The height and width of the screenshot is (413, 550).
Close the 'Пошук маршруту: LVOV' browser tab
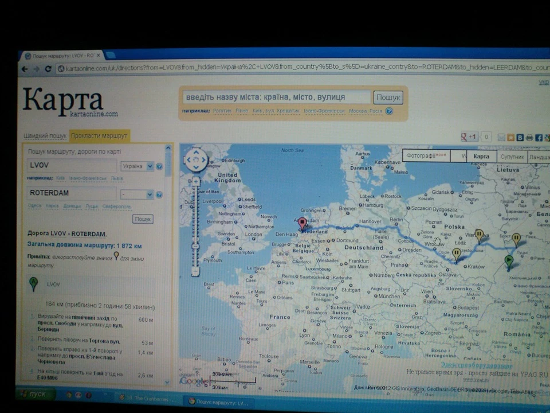coord(99,56)
